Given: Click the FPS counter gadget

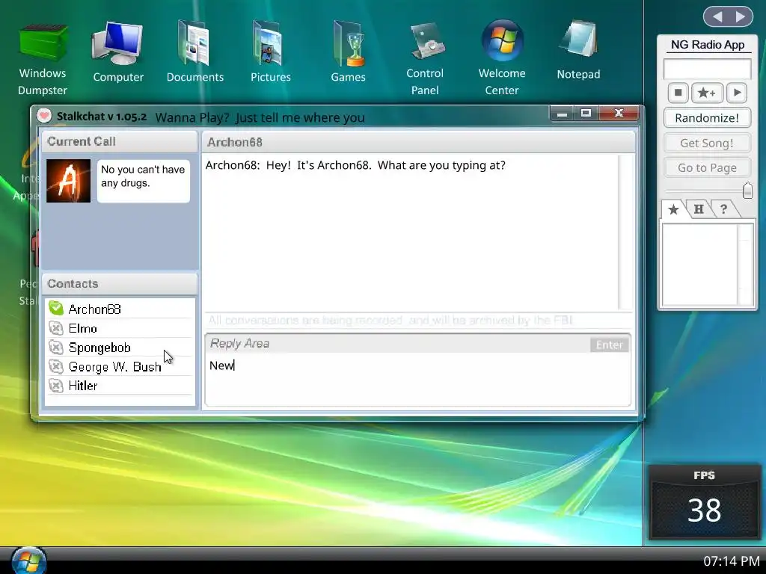Looking at the screenshot, I should [704, 502].
